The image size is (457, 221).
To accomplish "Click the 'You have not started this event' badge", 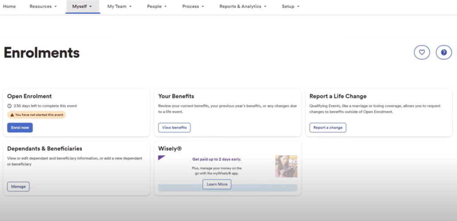I will point(37,115).
